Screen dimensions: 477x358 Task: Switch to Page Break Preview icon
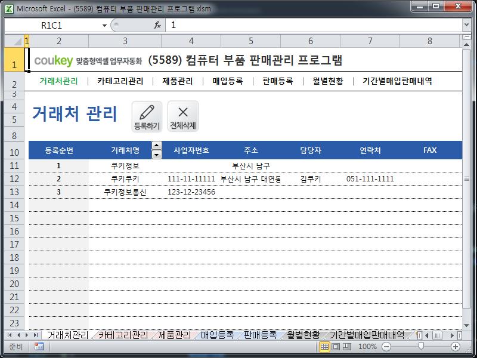347,347
